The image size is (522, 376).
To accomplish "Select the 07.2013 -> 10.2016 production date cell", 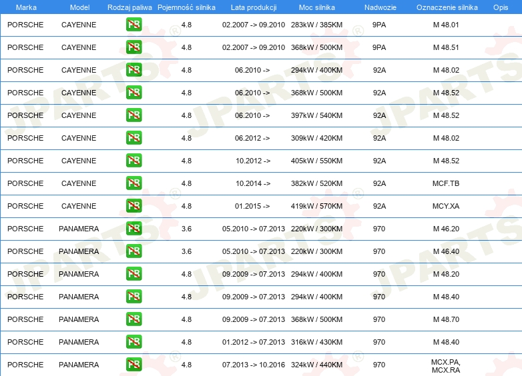I will point(254,365).
